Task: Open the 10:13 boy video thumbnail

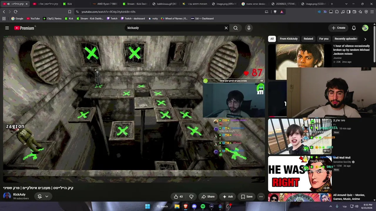Action: (x=300, y=136)
